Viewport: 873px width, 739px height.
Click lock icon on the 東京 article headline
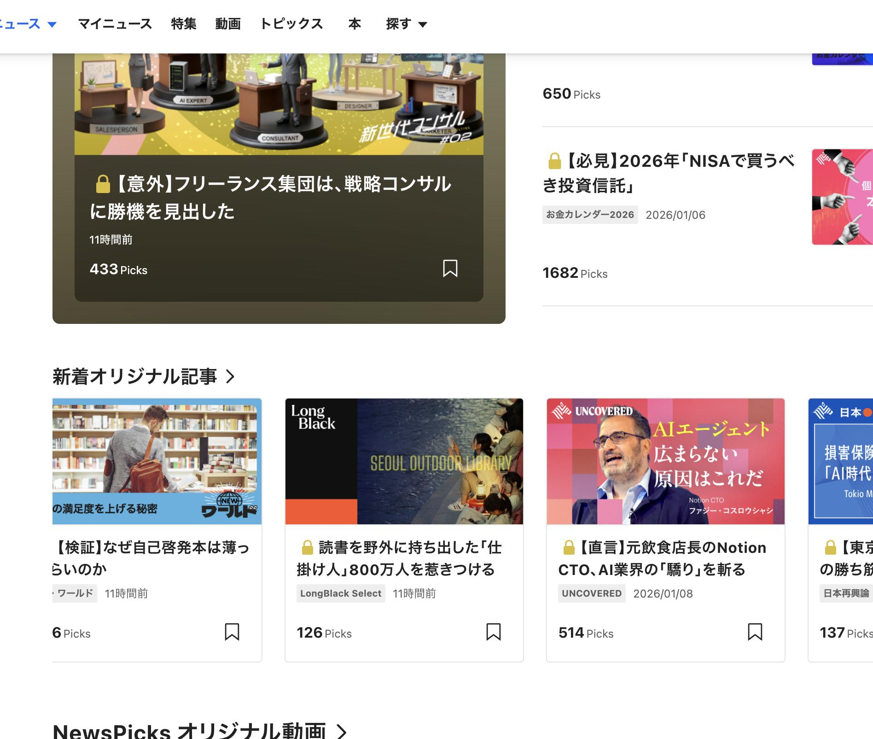830,547
